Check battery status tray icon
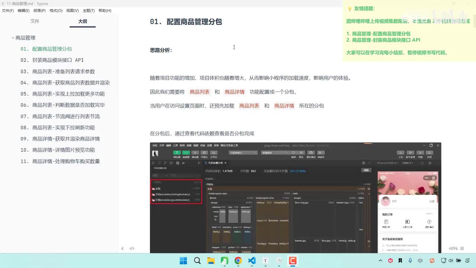Viewport: 476px width, 268px height. [x=459, y=261]
